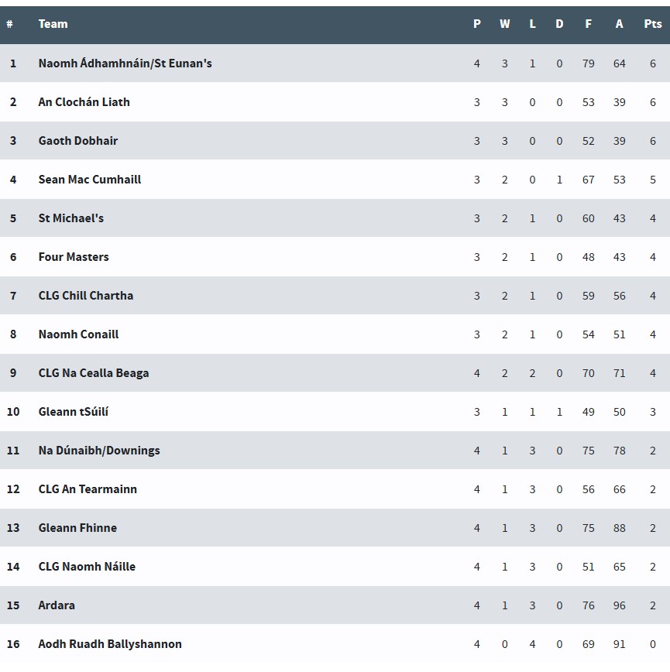Image resolution: width=670 pixels, height=672 pixels.
Task: Click Gleann tSúilí team name
Action: [x=74, y=412]
